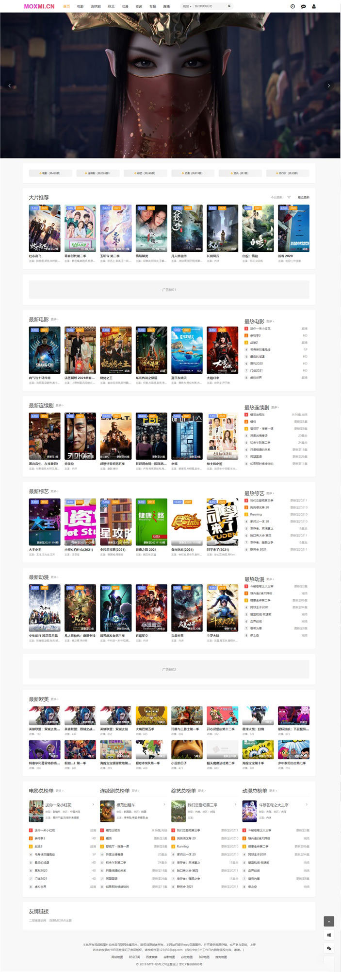Screen dimensions: 341x972
Task: Go to next banner slide
Action: [328, 86]
